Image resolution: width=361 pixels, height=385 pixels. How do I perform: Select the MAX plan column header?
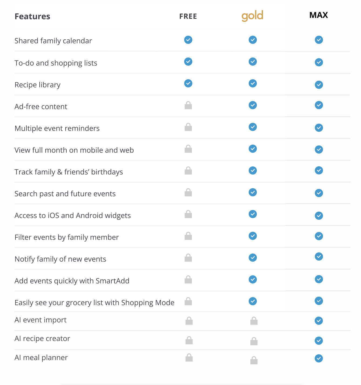pos(319,15)
